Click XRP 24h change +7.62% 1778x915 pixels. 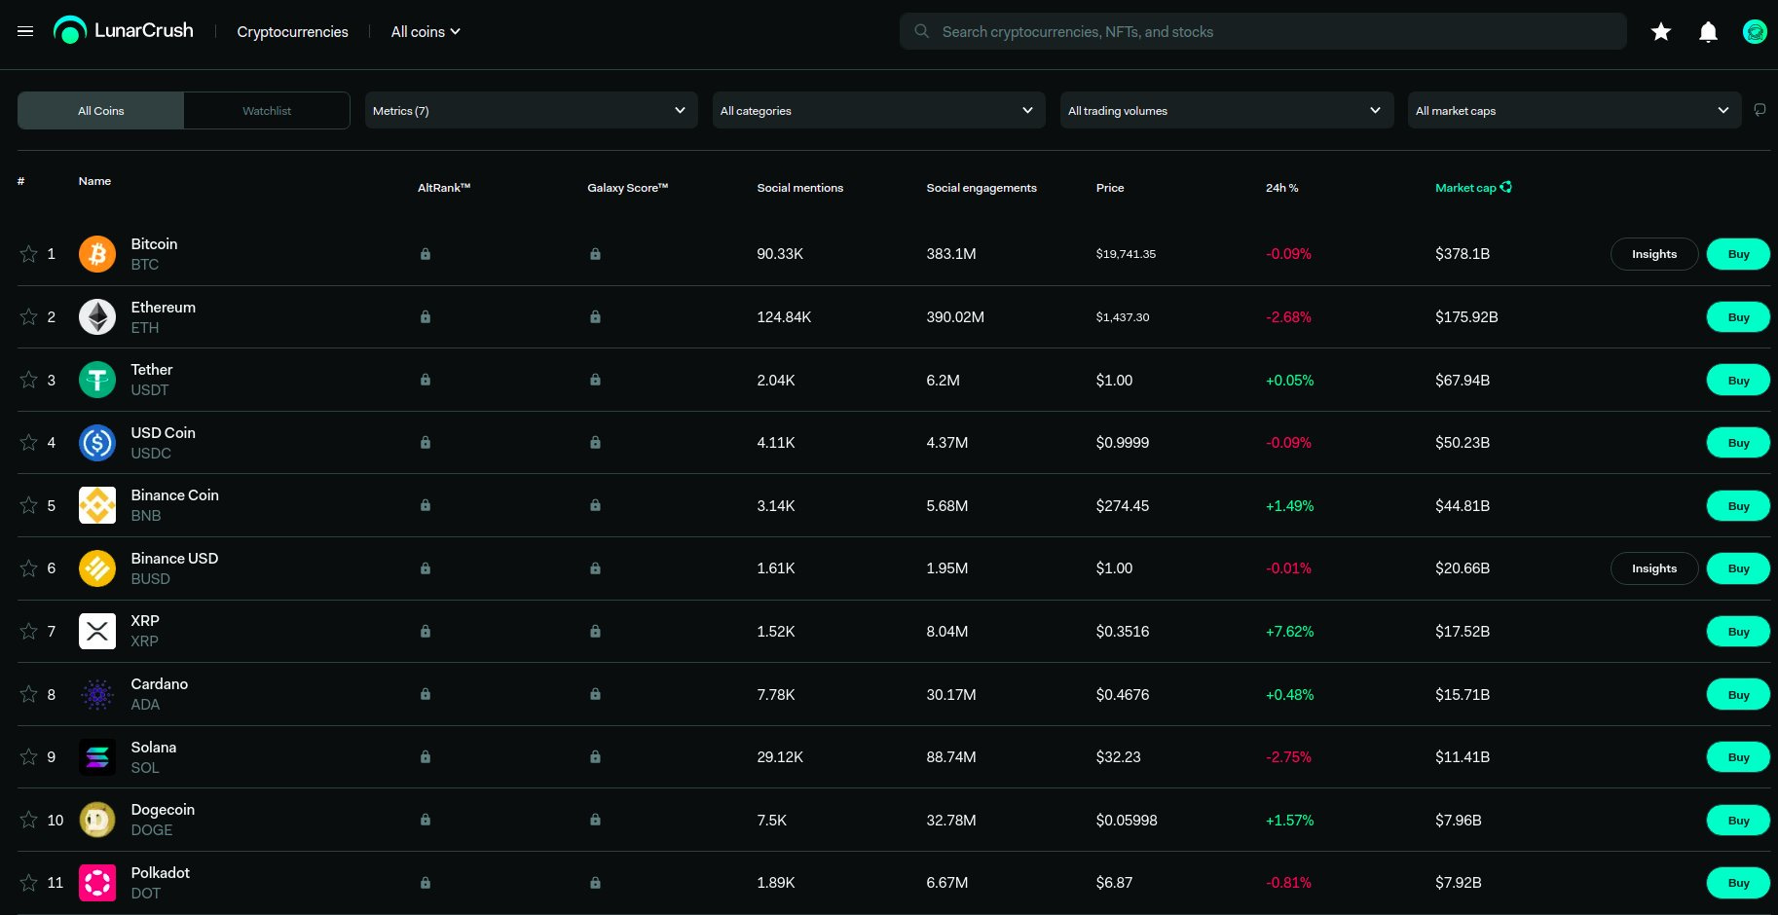click(1289, 632)
